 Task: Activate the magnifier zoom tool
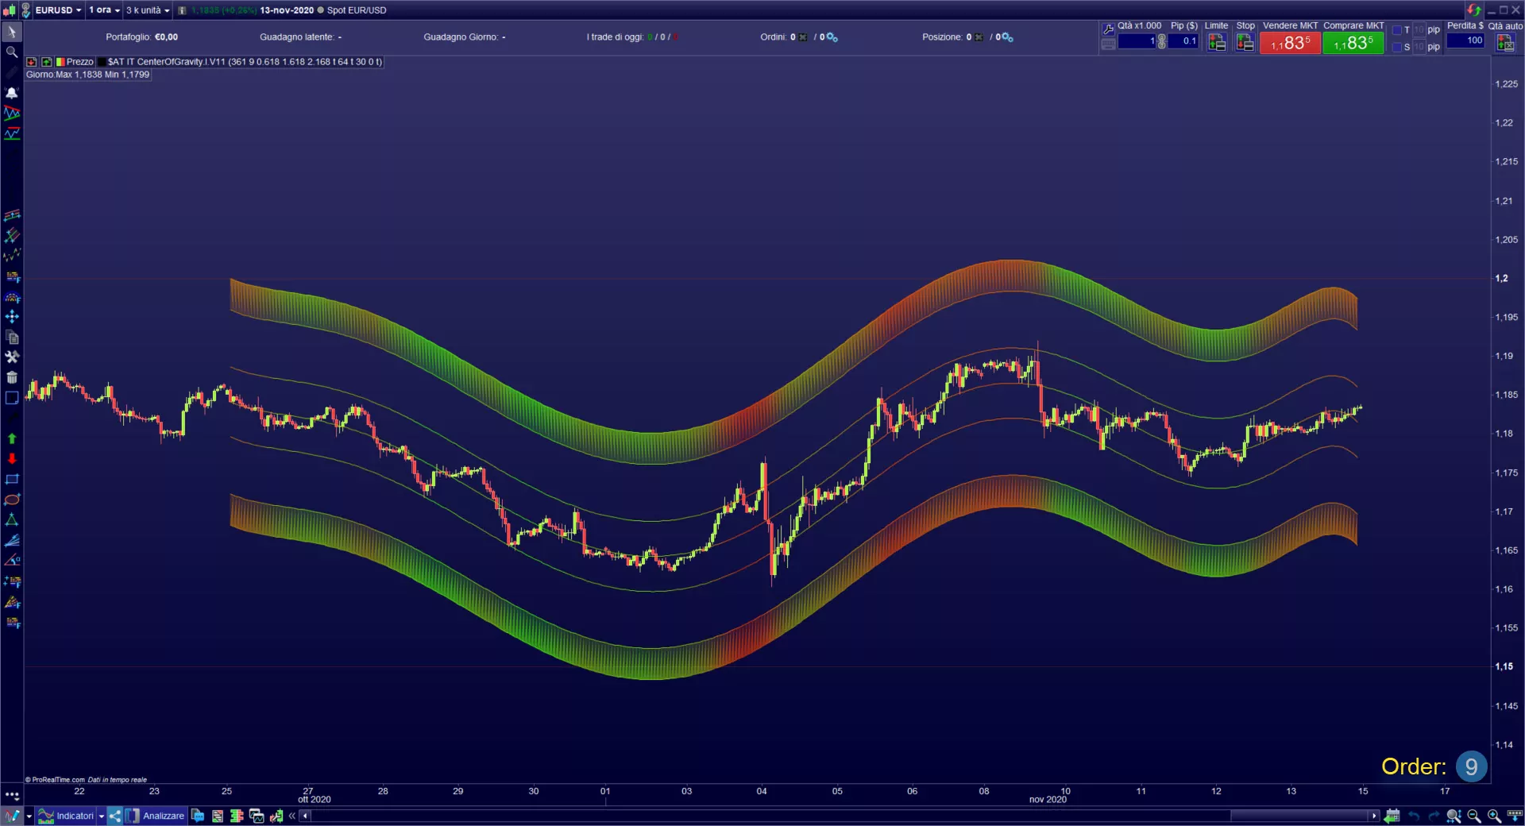(x=12, y=52)
